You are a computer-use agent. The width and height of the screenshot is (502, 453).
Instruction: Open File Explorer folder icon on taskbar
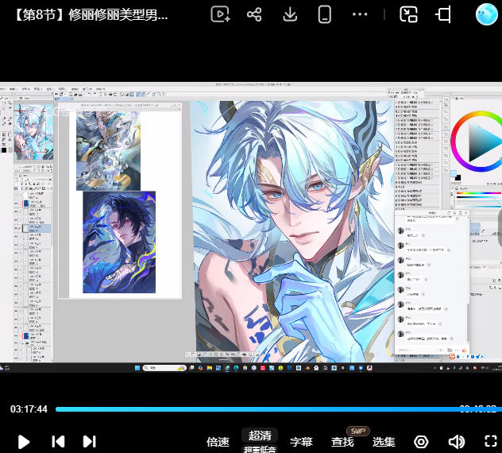click(x=210, y=368)
